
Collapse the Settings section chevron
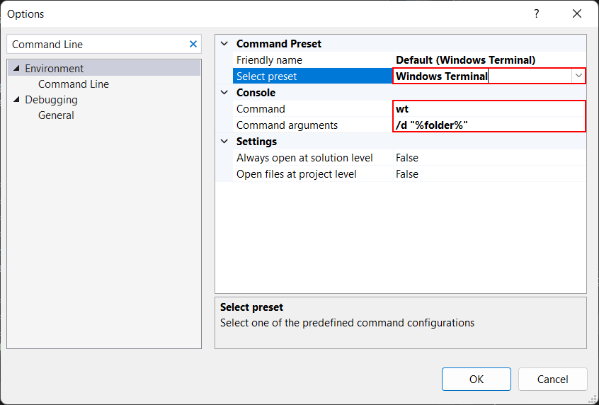(224, 142)
